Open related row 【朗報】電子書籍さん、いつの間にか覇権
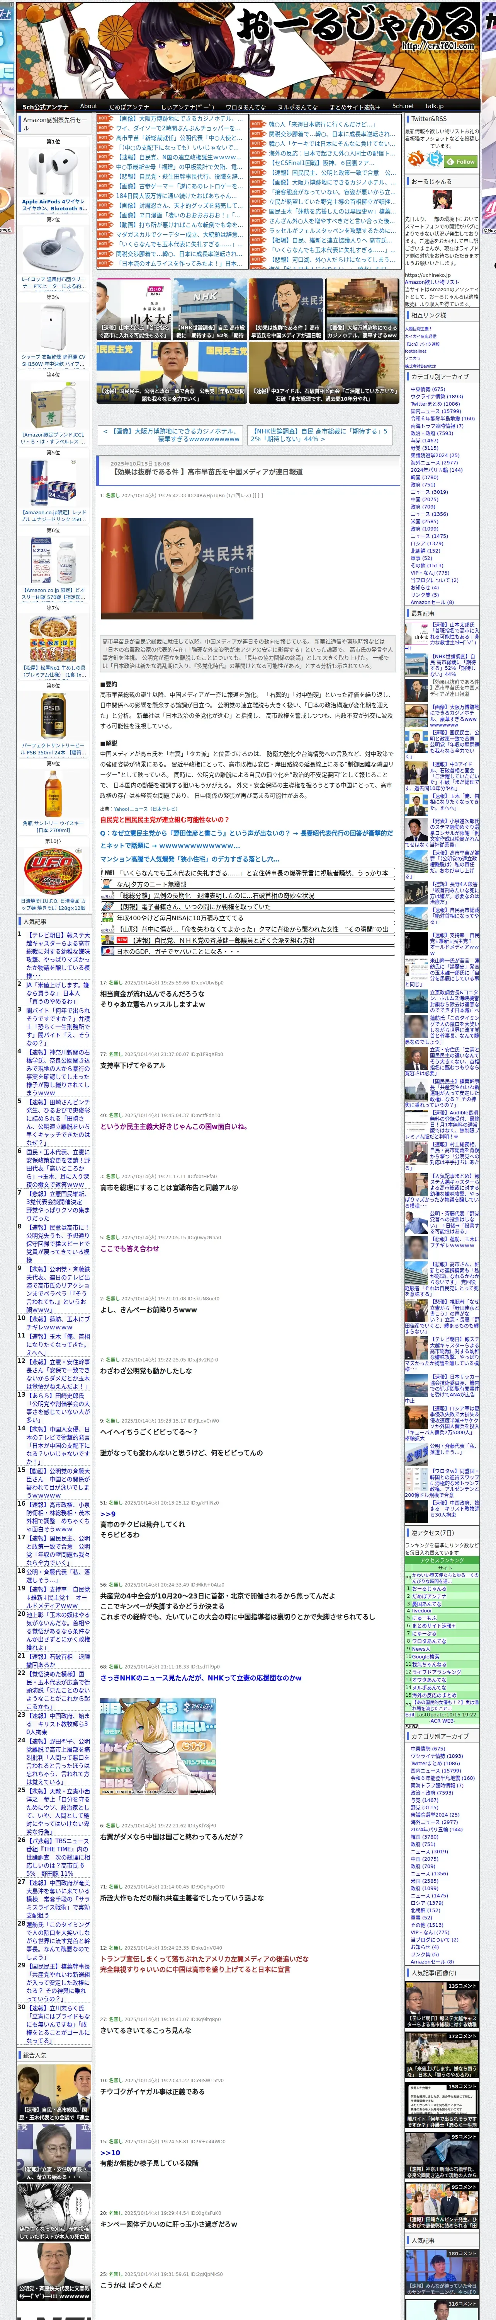496x2320 pixels. pyautogui.click(x=248, y=907)
